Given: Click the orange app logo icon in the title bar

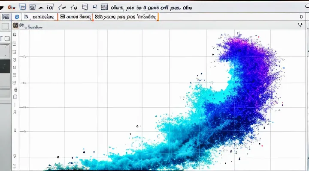Looking at the screenshot, I should pos(12,7).
